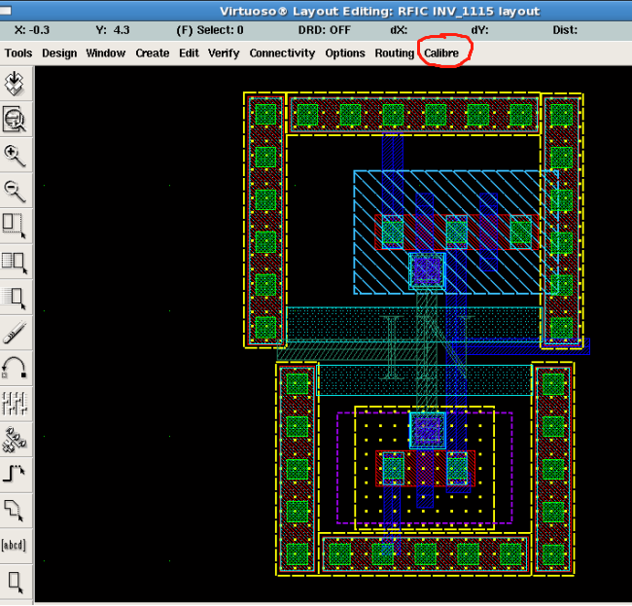Click the Y: 4.3 coordinate readout
Viewport: 632px width, 606px height.
point(113,30)
